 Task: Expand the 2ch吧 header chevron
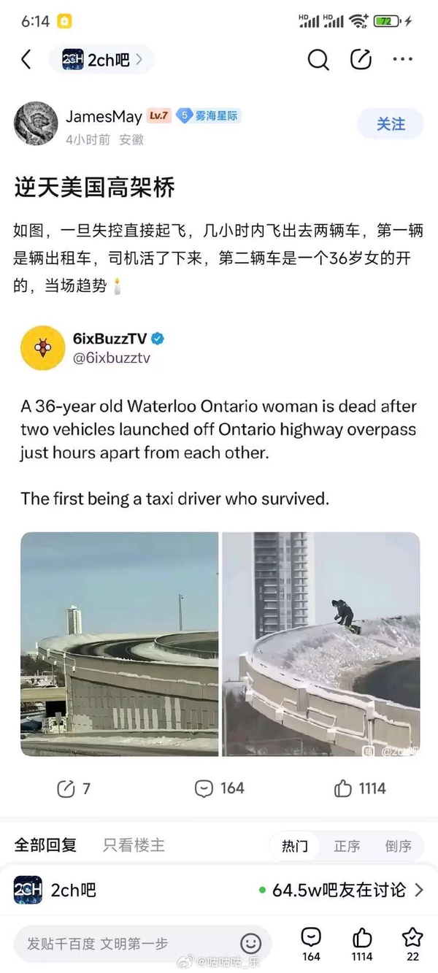pyautogui.click(x=139, y=60)
